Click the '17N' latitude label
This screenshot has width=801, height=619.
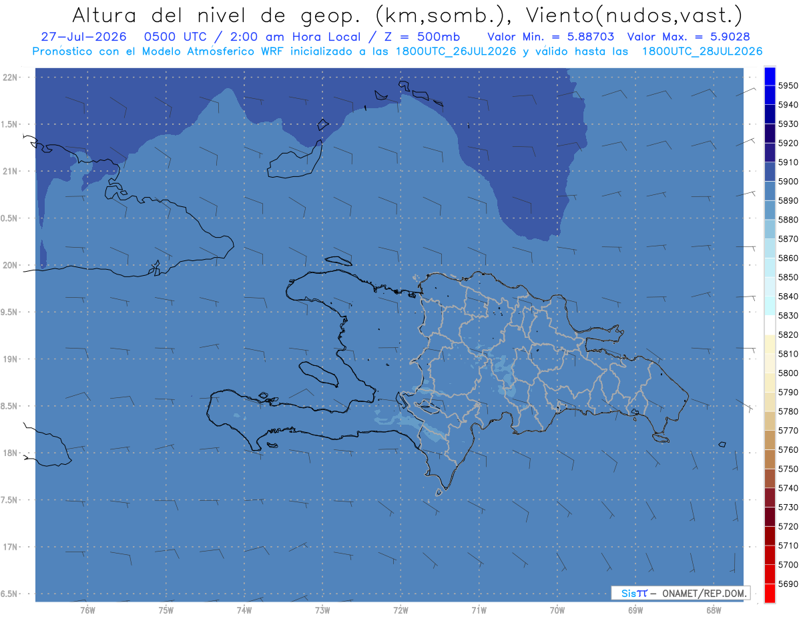click(10, 546)
